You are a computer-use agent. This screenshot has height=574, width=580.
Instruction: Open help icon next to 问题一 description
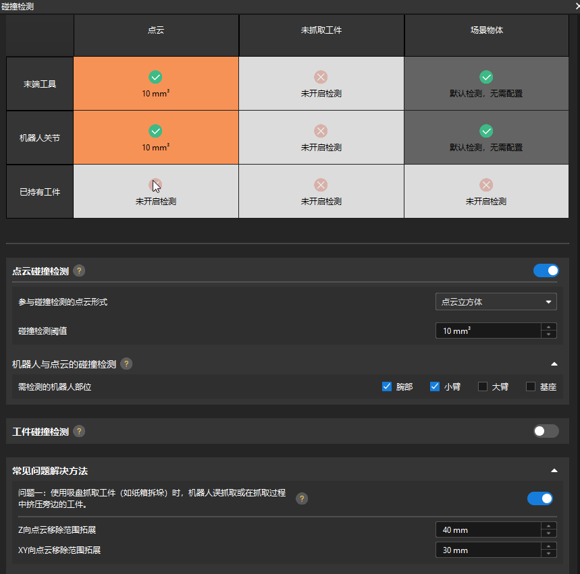pyautogui.click(x=301, y=498)
